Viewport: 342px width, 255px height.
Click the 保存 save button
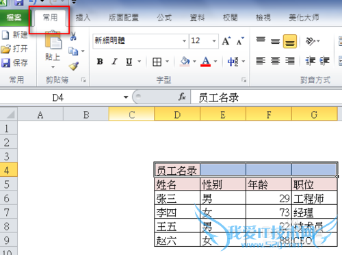click(x=14, y=62)
